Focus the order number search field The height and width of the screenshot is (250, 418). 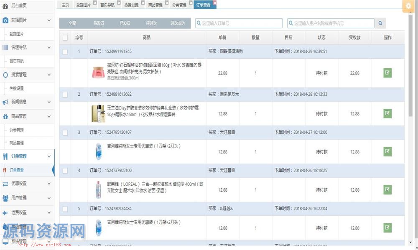pyautogui.click(x=239, y=23)
